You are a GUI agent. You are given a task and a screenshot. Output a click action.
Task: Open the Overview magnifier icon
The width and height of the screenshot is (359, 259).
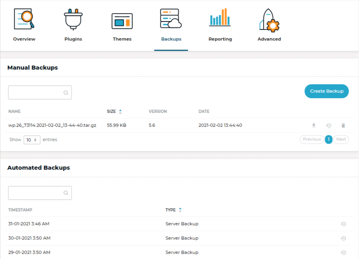coord(24,19)
